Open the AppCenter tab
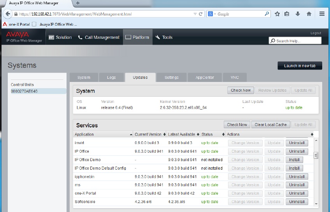The width and height of the screenshot is (330, 212). [205, 77]
